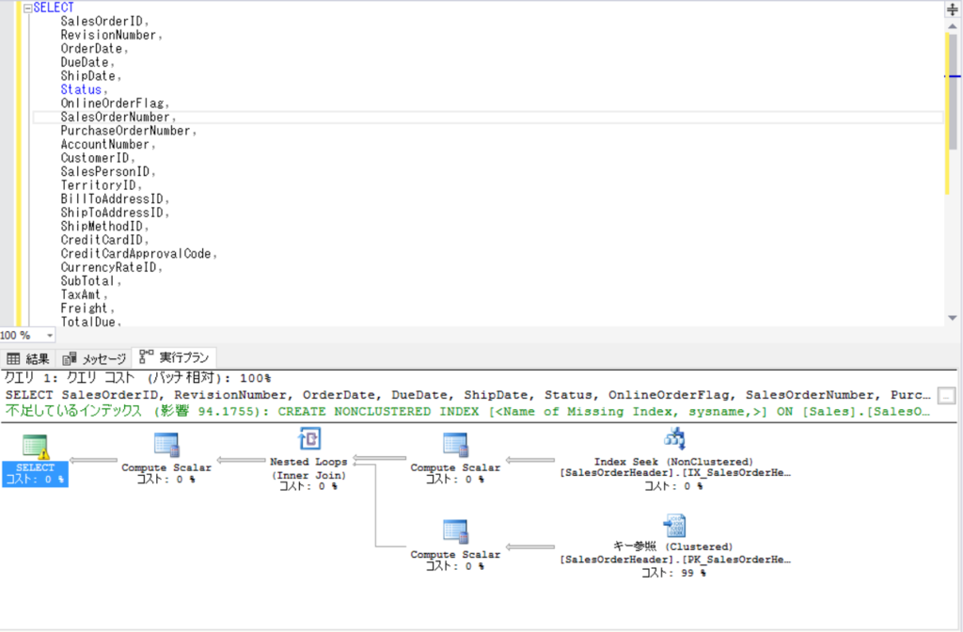The width and height of the screenshot is (963, 632).
Task: Click the CurrencyRateID column text
Action: (x=109, y=267)
